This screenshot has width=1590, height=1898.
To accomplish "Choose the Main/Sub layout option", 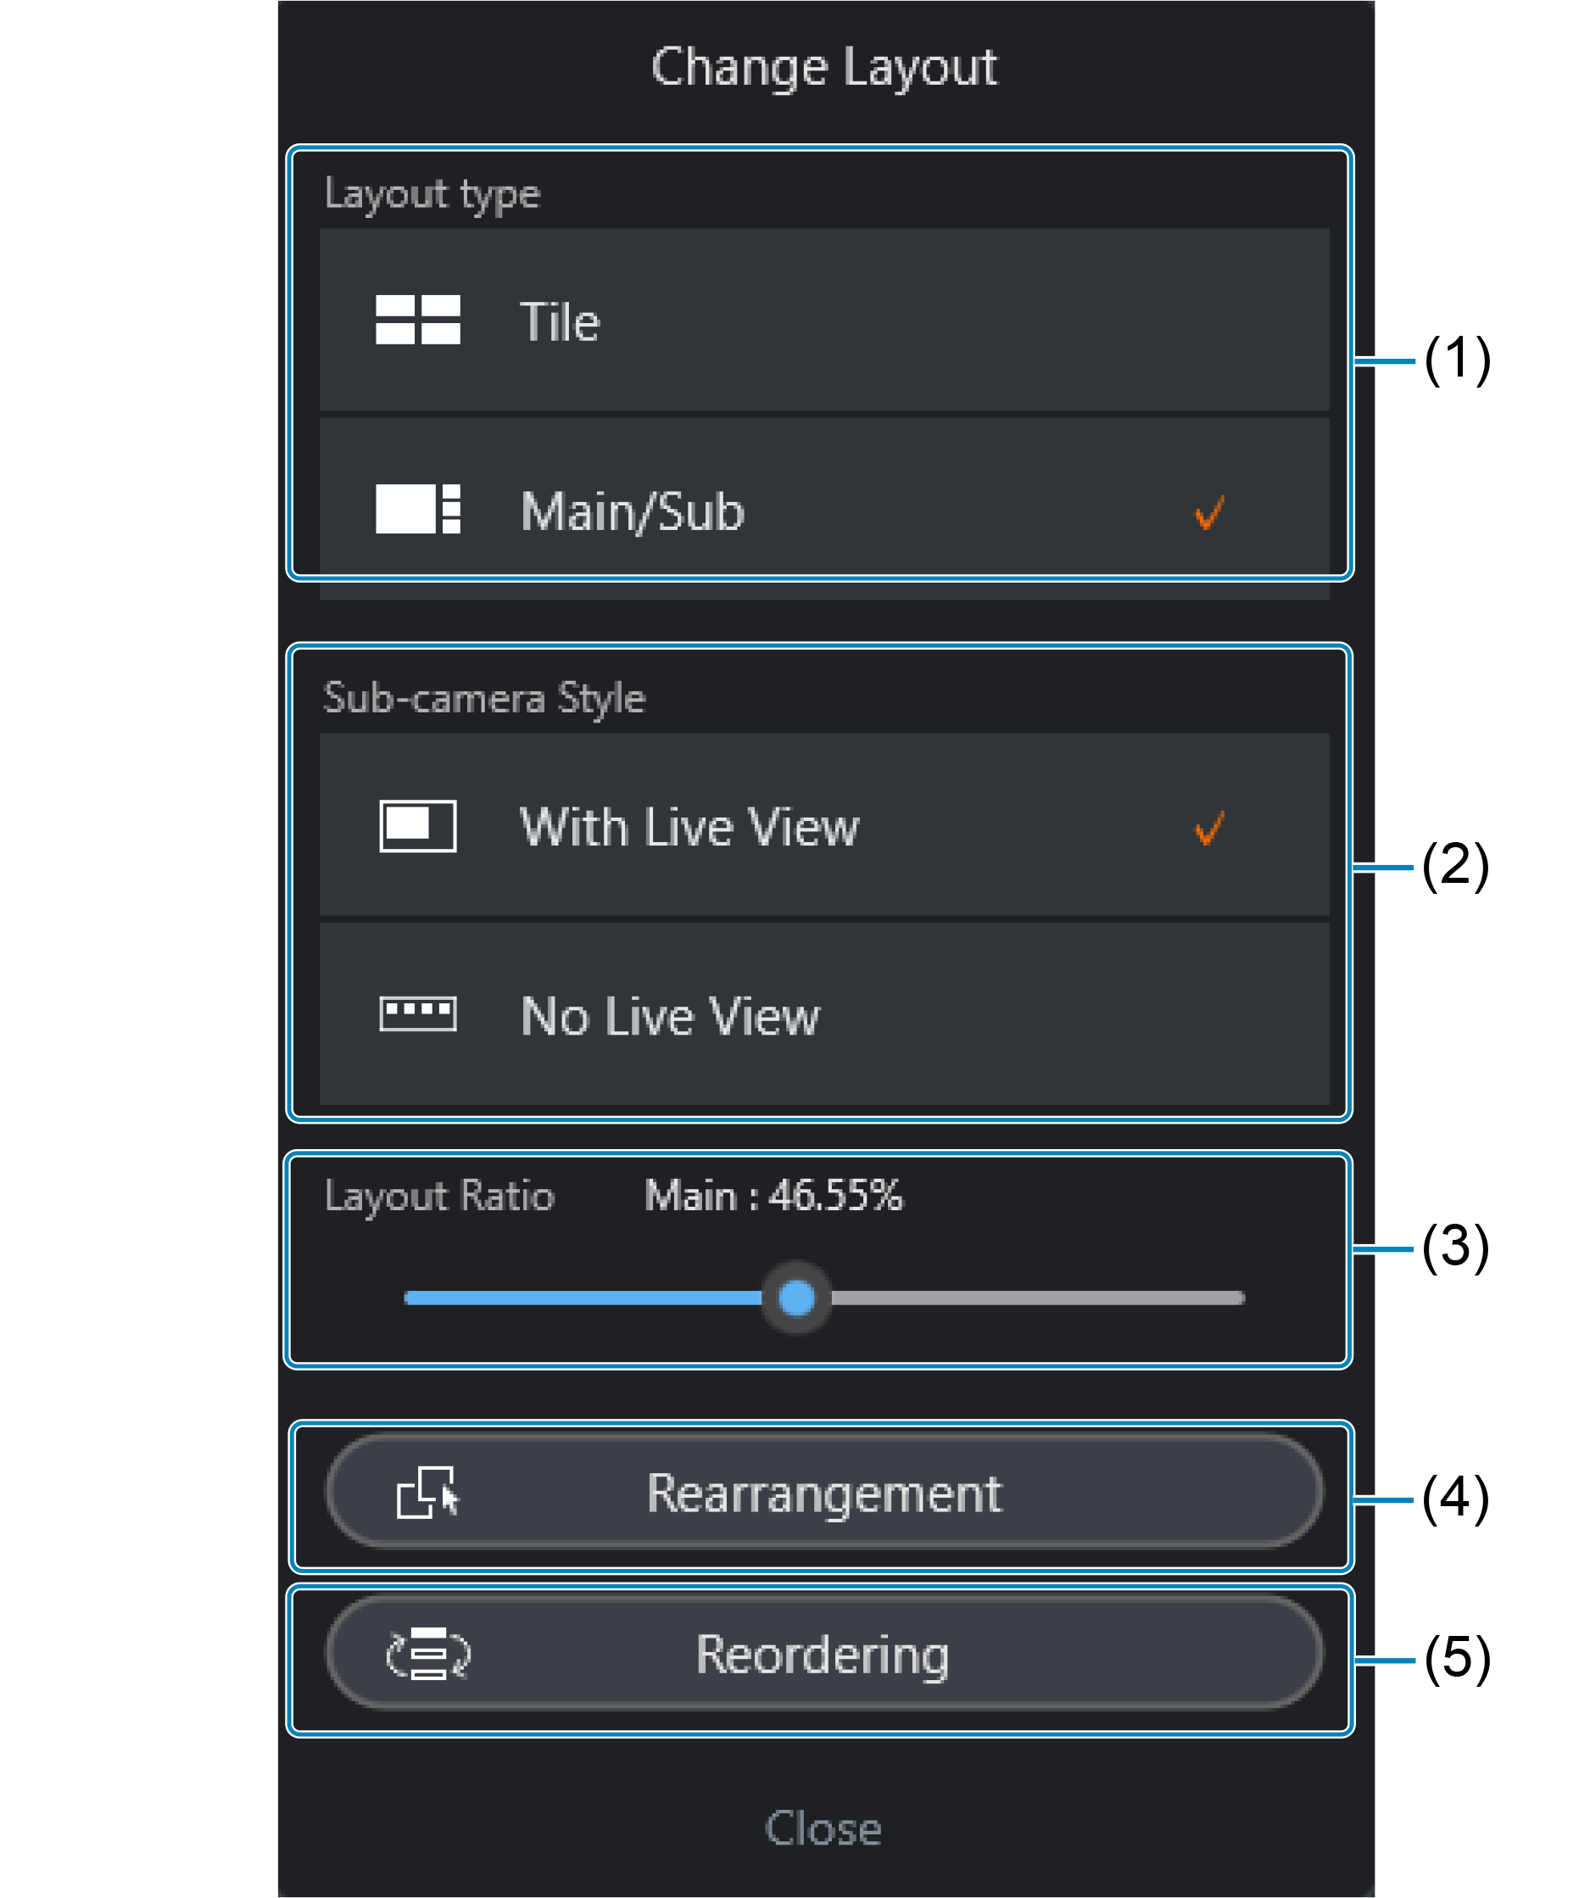I will point(823,509).
